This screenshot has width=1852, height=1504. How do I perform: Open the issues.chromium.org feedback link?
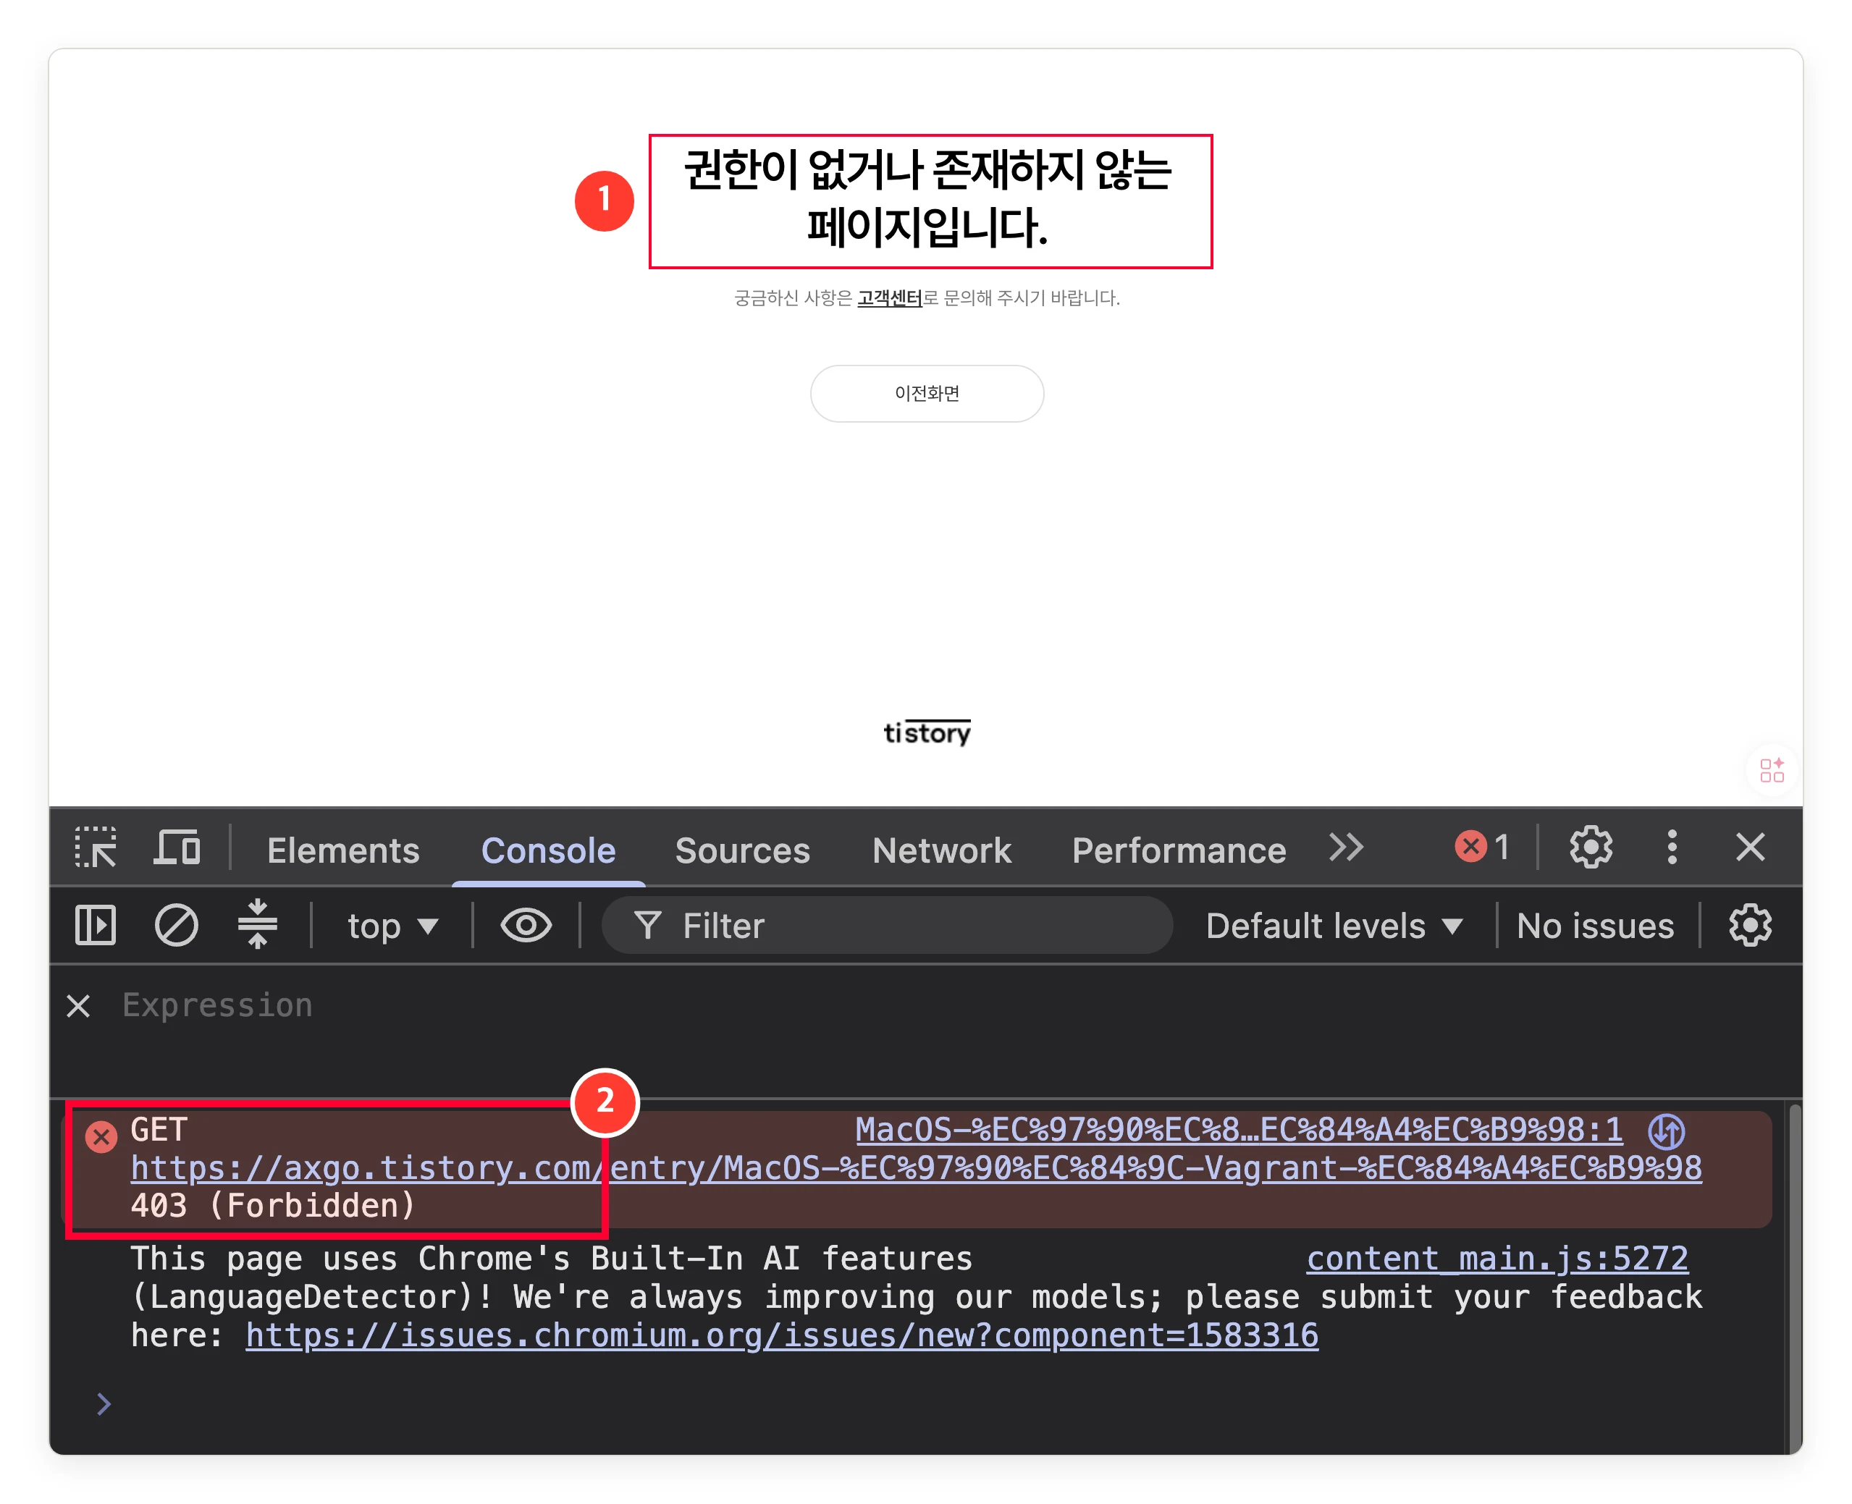point(782,1335)
